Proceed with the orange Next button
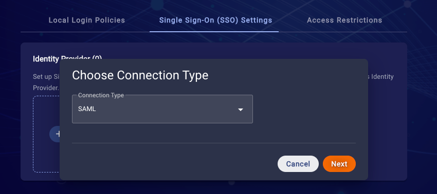 tap(339, 164)
